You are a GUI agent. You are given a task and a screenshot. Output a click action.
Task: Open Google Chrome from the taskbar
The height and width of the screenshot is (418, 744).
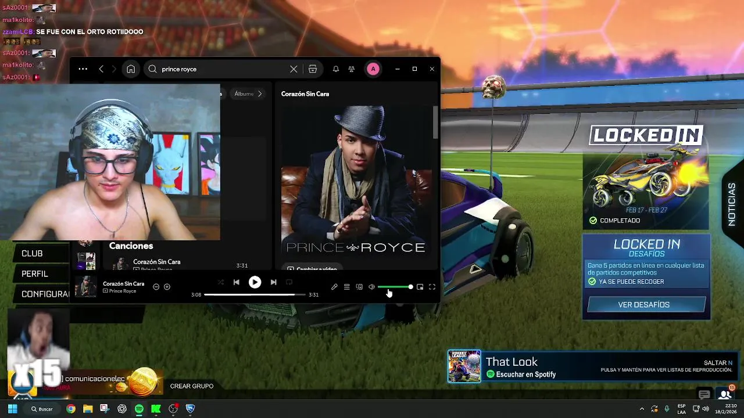tap(71, 409)
